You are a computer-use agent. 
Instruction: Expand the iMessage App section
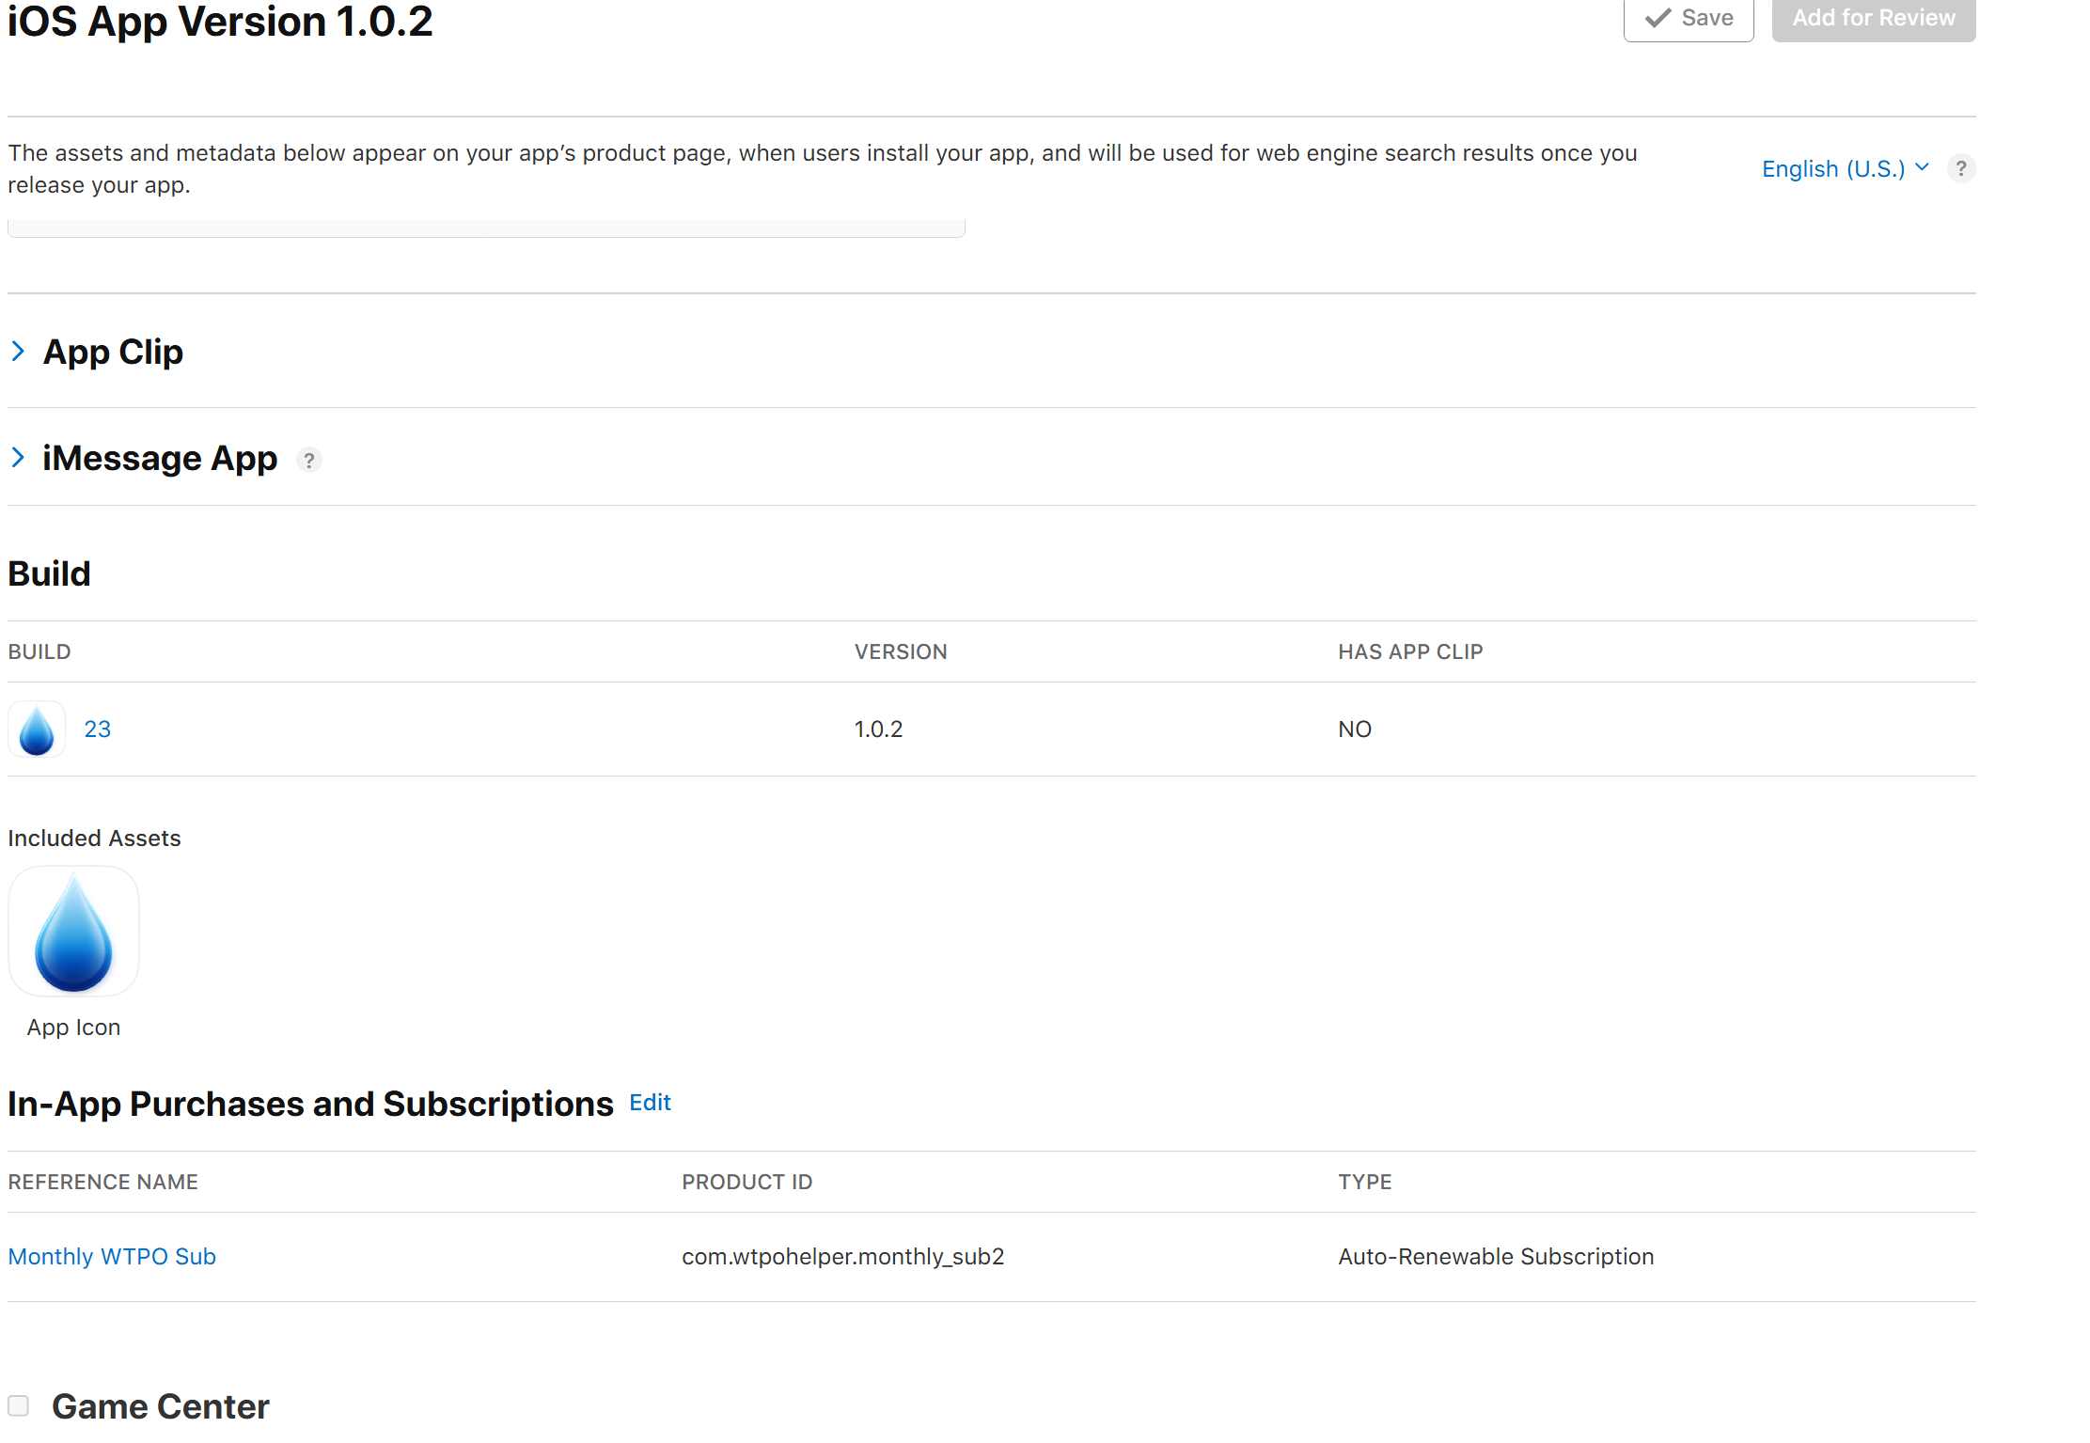[x=18, y=458]
